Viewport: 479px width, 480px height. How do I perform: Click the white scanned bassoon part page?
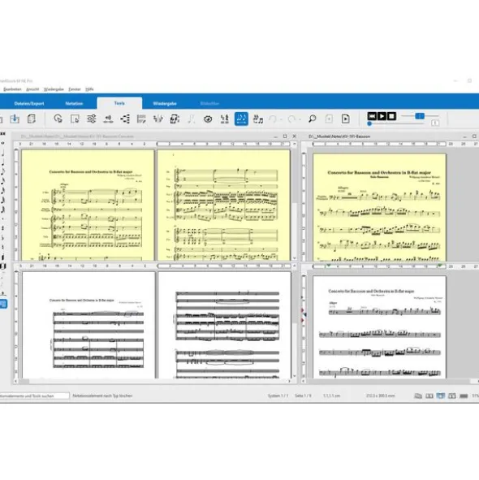[379, 327]
